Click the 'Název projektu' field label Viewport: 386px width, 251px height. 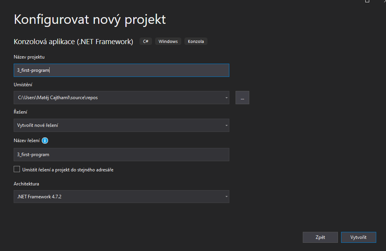point(29,57)
